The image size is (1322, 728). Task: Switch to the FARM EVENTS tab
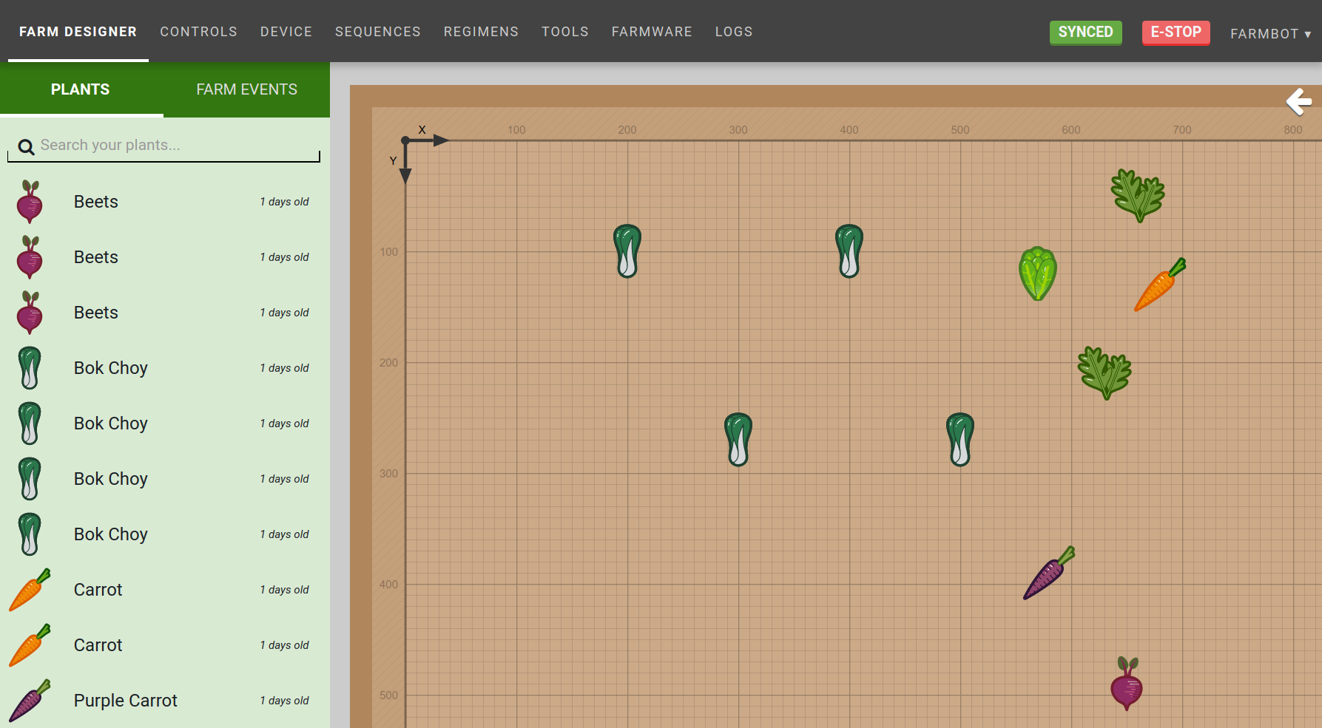[246, 89]
